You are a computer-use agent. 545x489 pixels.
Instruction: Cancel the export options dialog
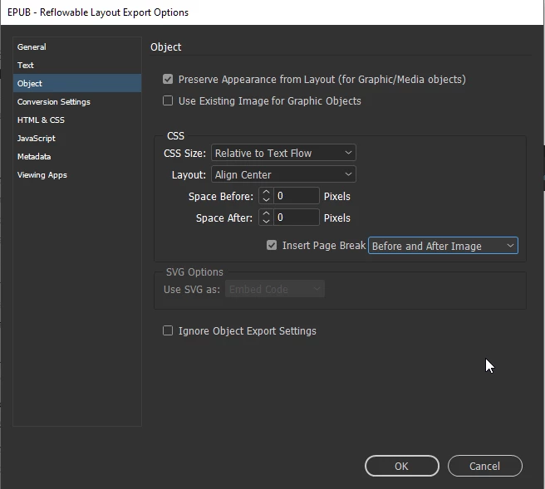pyautogui.click(x=485, y=466)
